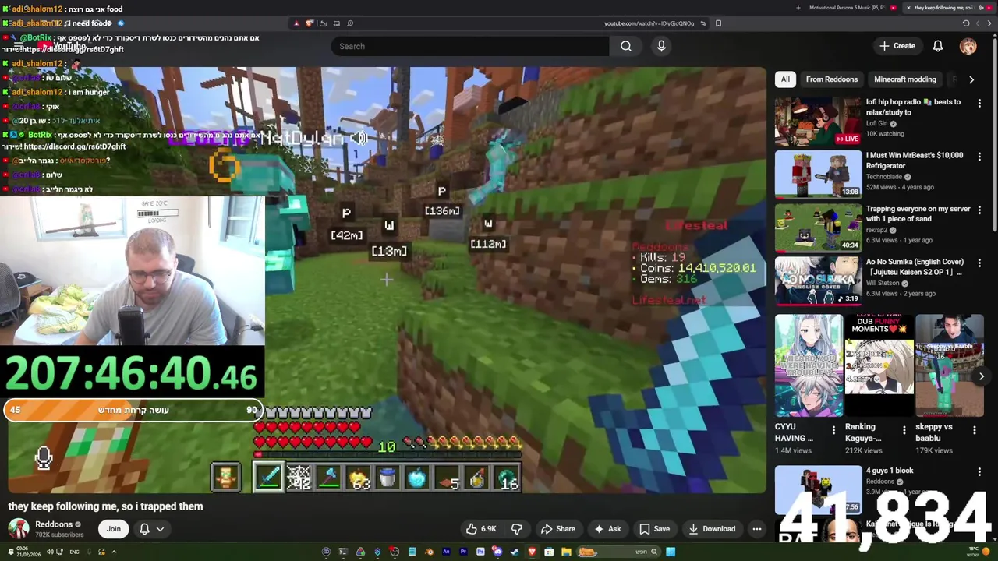The image size is (998, 561).
Task: Show next Shorts with shelf arrow
Action: pos(981,376)
